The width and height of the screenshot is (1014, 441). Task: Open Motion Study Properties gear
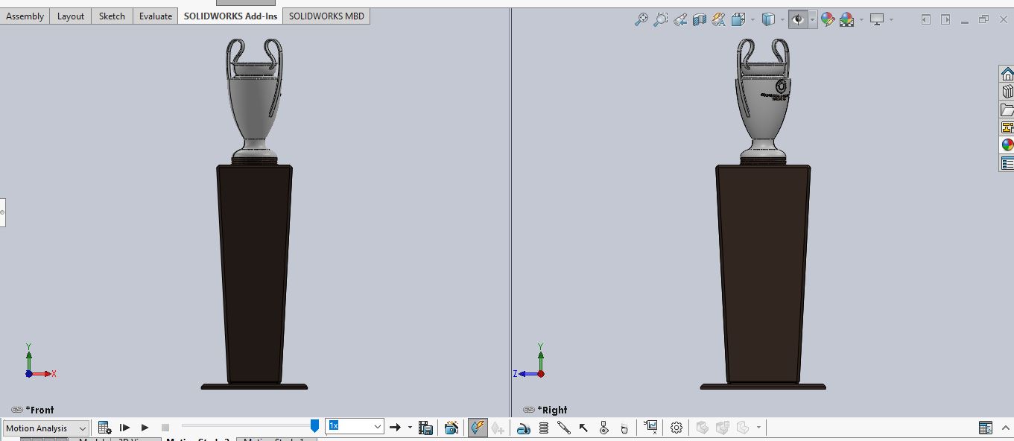676,428
